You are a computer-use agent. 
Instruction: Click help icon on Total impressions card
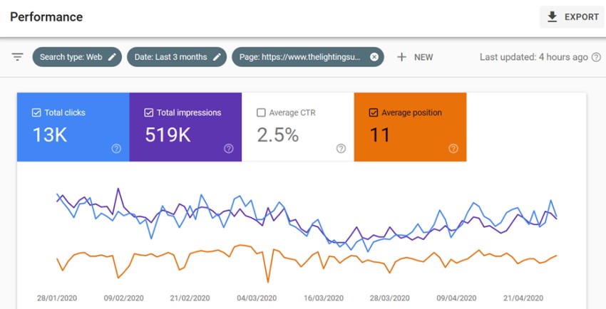click(228, 149)
